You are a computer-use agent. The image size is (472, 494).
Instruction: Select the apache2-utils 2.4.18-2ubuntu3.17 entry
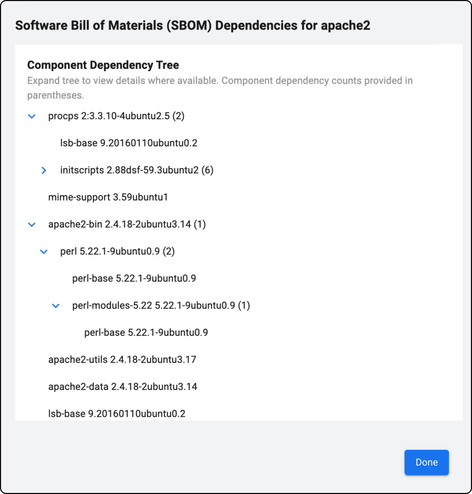(x=122, y=359)
